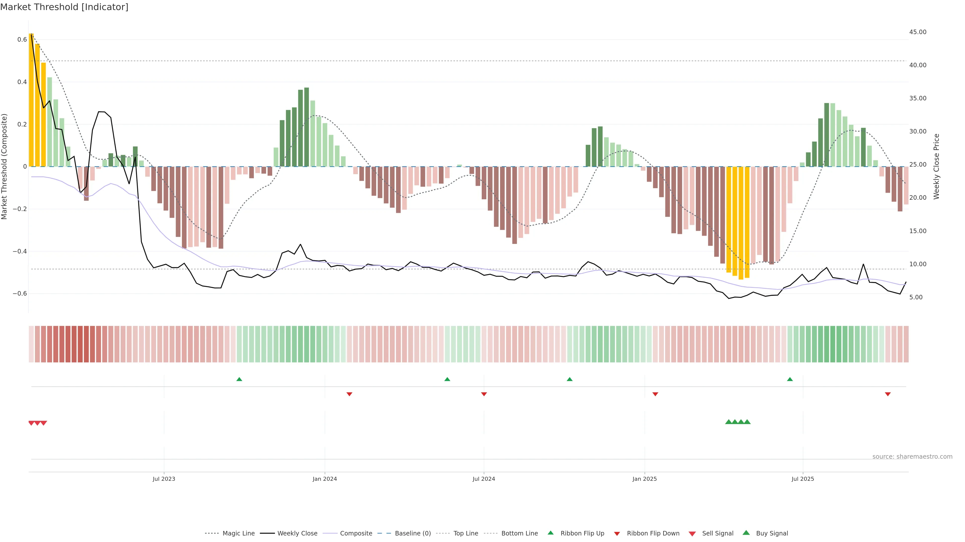Click the sharemaestro.com source text

[x=912, y=456]
